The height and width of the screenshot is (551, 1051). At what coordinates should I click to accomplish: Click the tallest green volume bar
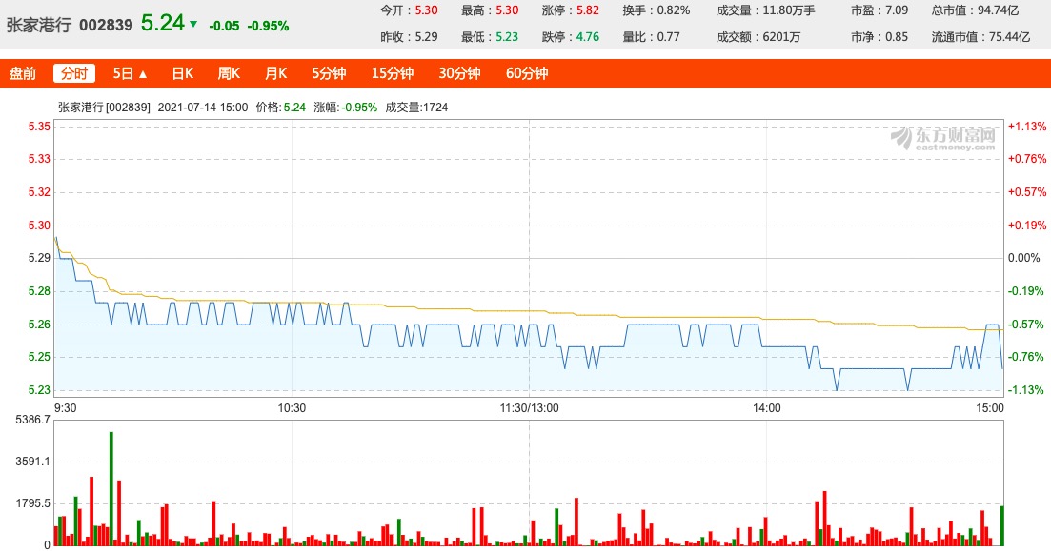point(111,489)
